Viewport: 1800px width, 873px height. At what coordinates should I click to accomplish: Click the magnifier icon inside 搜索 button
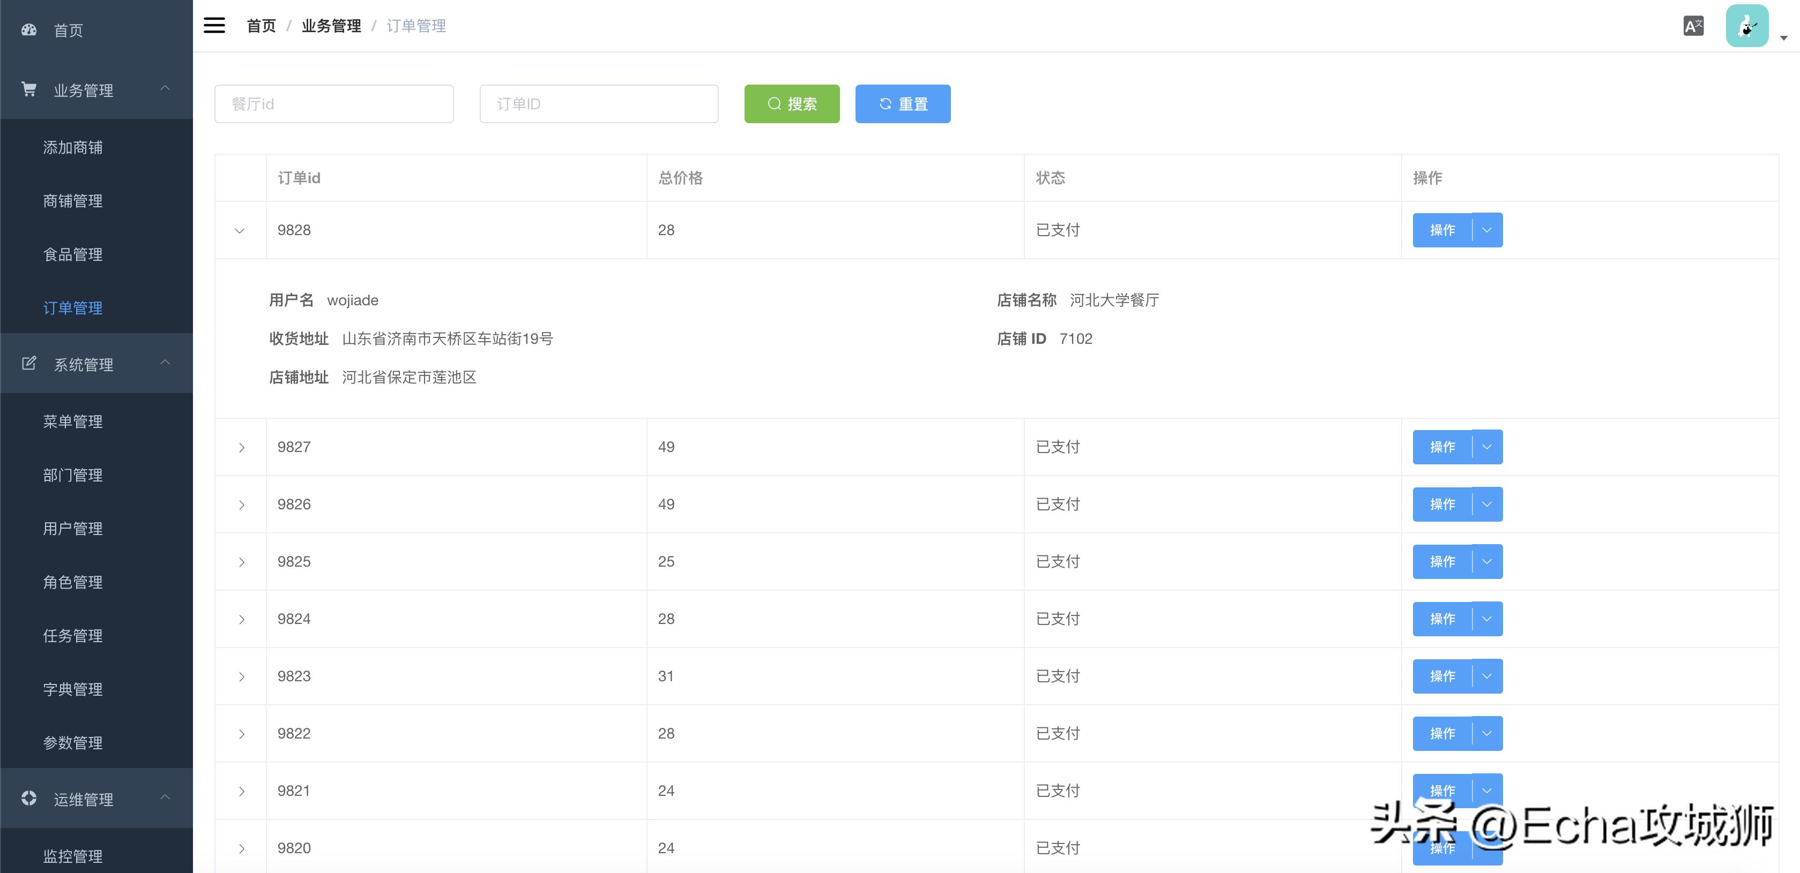pyautogui.click(x=774, y=103)
